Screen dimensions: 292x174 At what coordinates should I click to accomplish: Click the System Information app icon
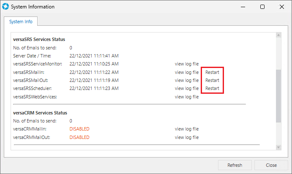click(x=5, y=7)
